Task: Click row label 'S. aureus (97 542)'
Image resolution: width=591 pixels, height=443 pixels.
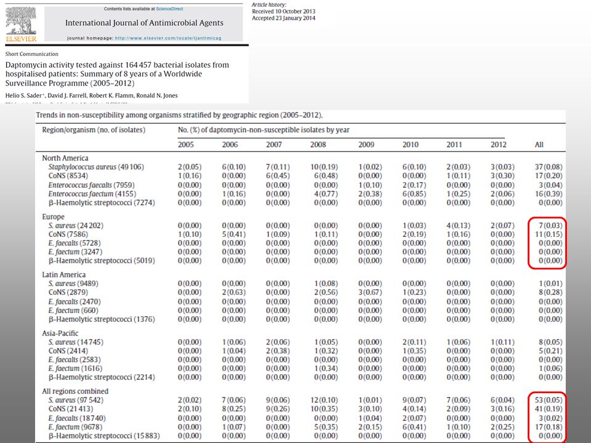Action: pyautogui.click(x=76, y=400)
